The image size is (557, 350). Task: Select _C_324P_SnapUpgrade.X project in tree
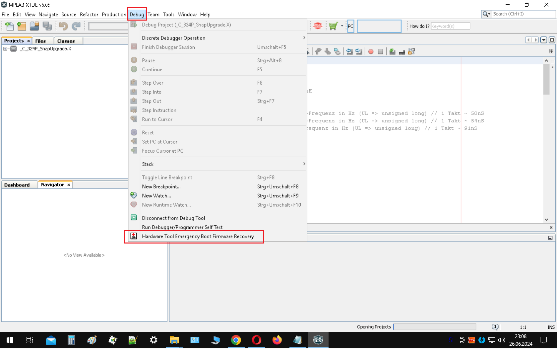(45, 49)
